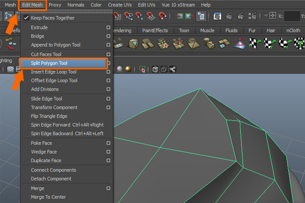Click the gold sphere shading icon
The height and width of the screenshot is (203, 305).
128,69
